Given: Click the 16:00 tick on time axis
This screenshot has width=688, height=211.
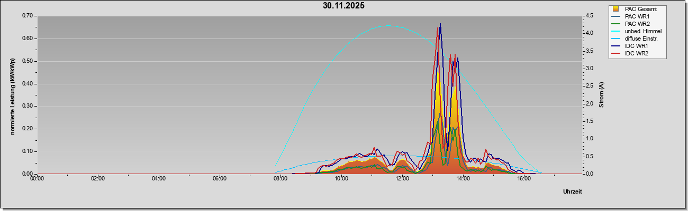Looking at the screenshot, I should tap(523, 178).
